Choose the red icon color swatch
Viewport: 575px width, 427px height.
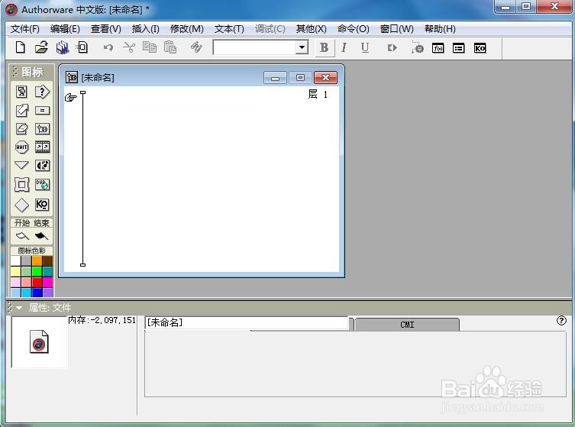(37, 282)
